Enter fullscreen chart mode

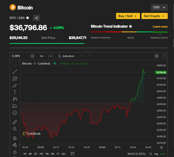click(x=164, y=56)
